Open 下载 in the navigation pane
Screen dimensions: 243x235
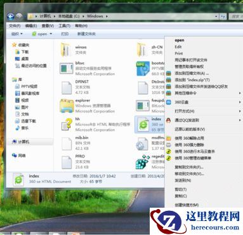pos(22,52)
